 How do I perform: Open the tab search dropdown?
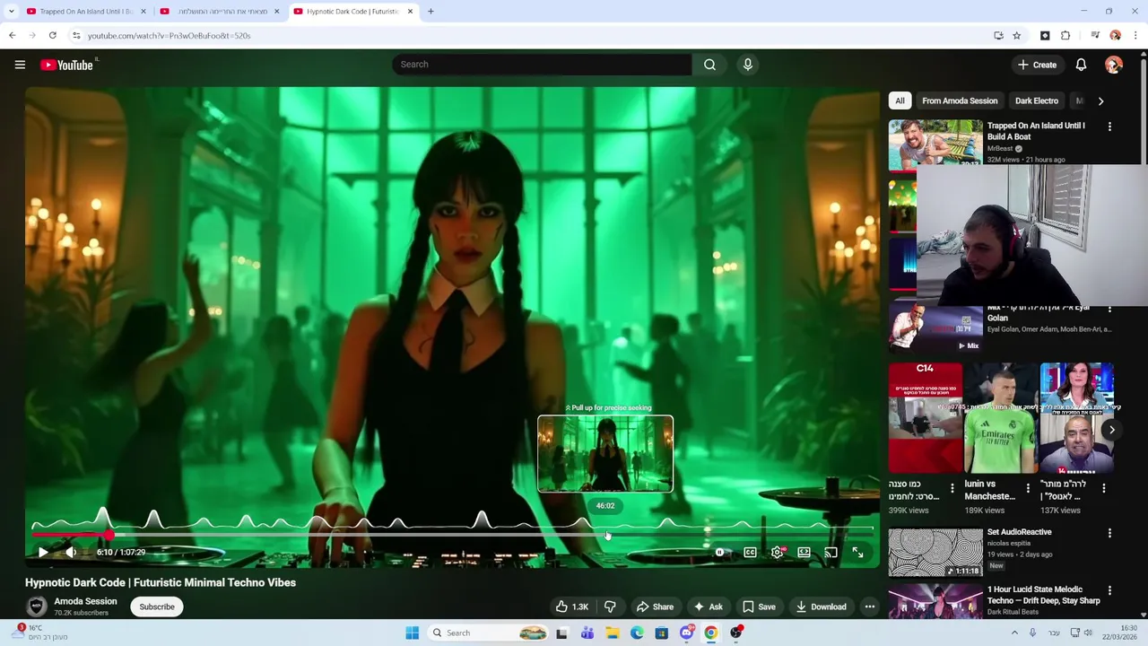click(11, 12)
